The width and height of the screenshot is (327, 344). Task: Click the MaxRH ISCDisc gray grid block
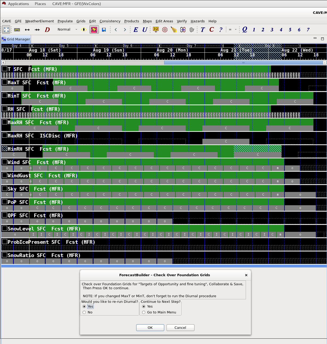[226, 141]
